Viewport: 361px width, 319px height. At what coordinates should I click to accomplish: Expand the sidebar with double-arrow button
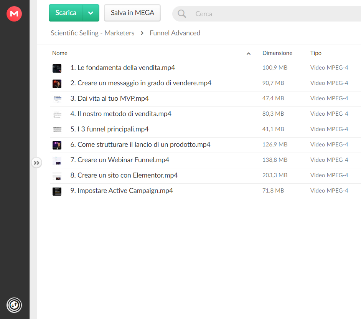[x=36, y=163]
